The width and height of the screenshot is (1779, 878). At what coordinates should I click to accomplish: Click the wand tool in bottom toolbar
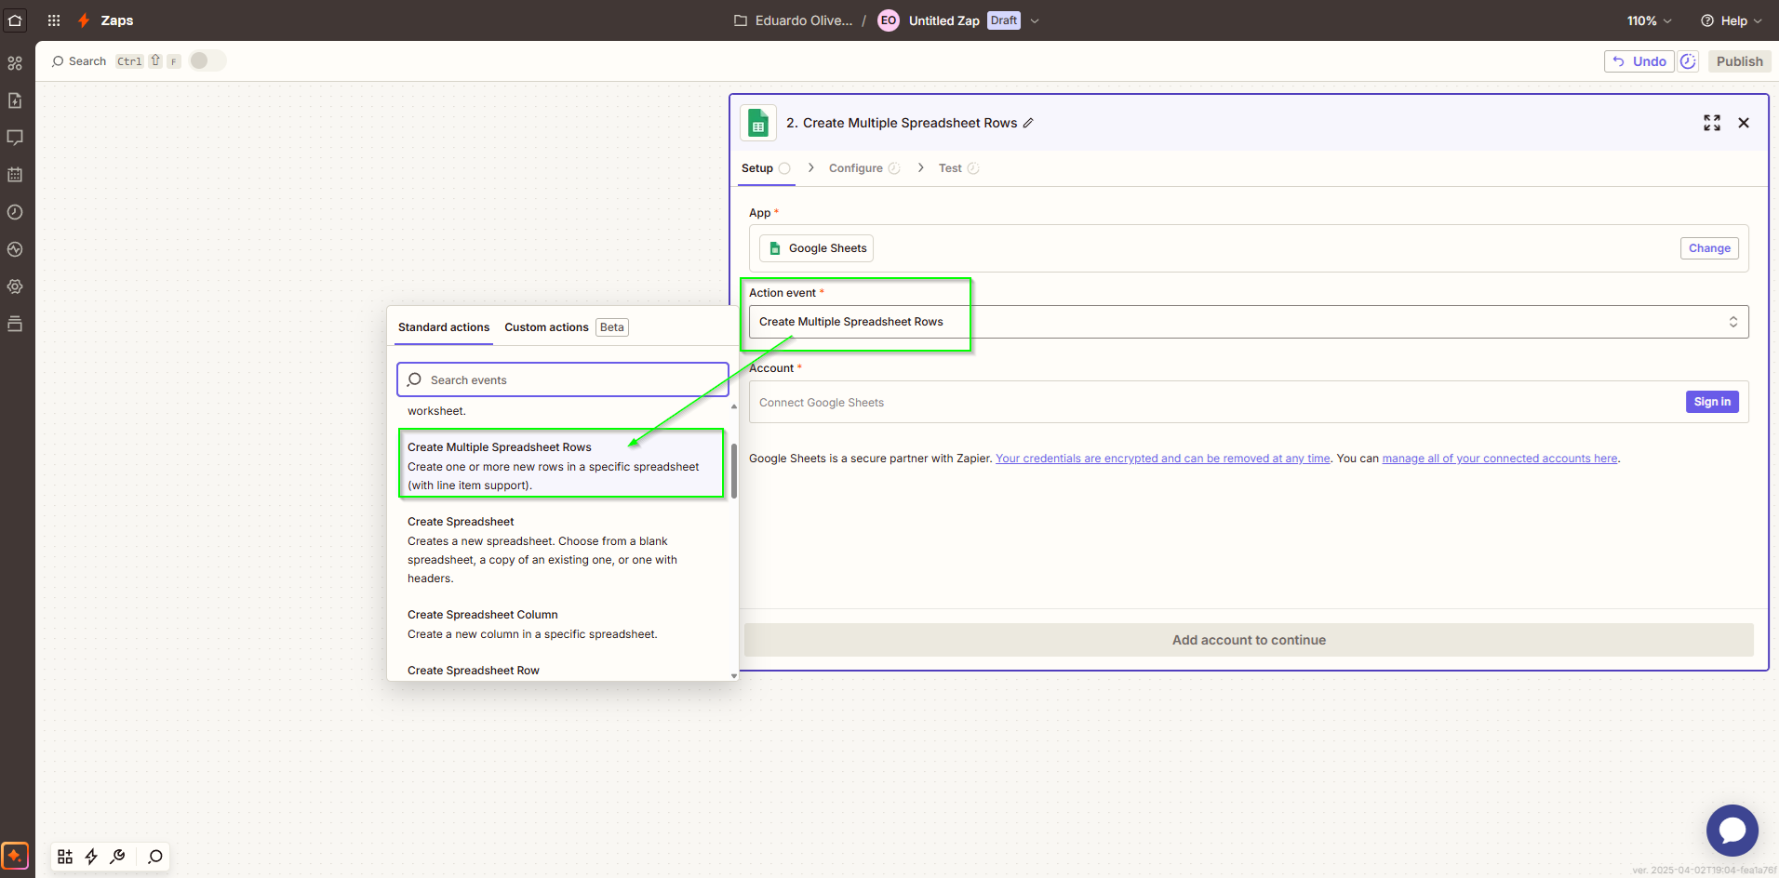pos(117,857)
